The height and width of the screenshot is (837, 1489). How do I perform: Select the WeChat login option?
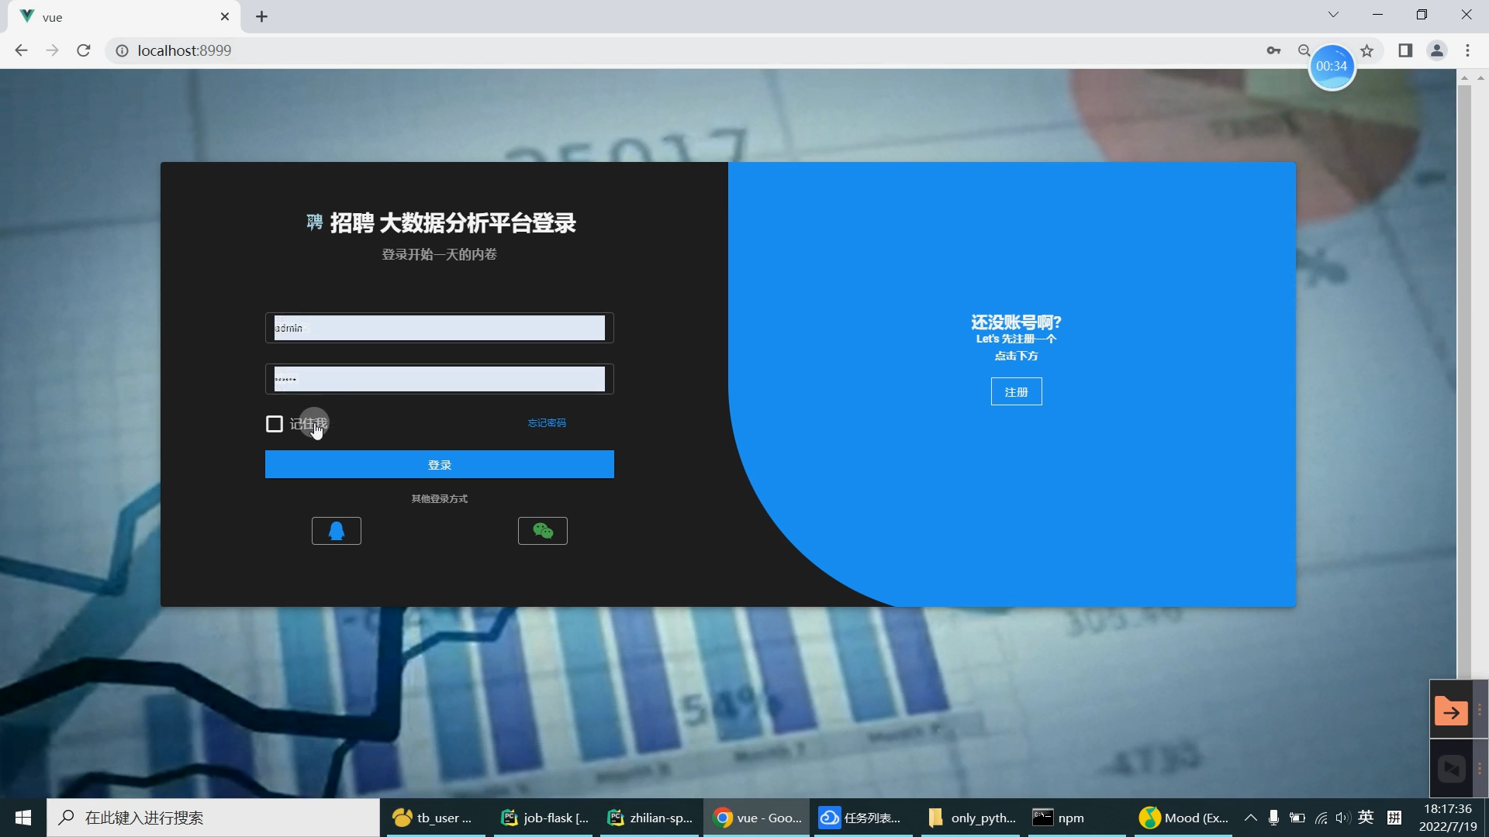542,531
